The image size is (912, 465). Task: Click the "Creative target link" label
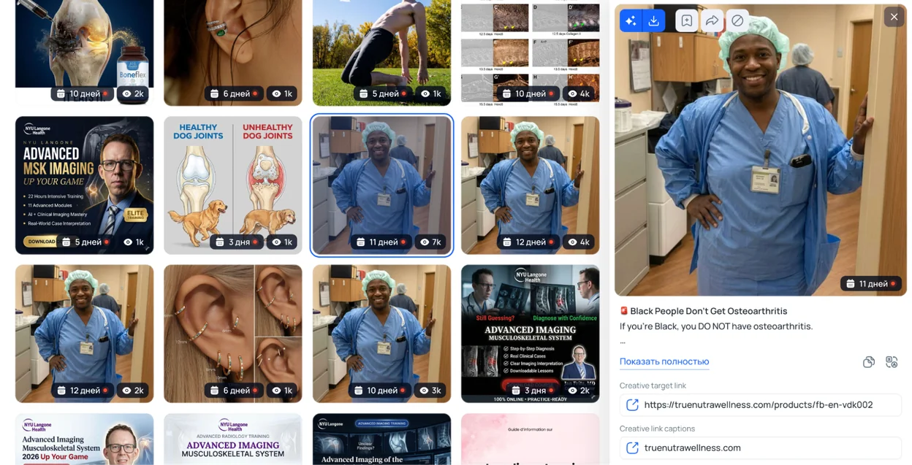653,385
